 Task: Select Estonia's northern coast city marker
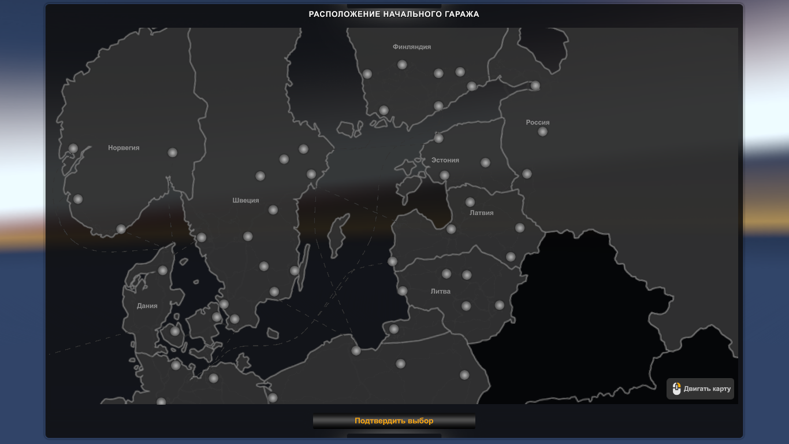(438, 138)
